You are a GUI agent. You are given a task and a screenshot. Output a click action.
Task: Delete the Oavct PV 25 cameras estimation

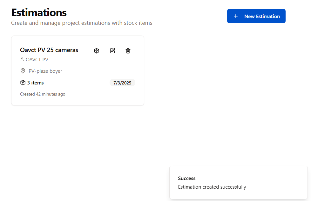128,51
